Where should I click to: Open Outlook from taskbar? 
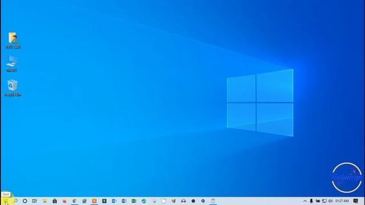(x=114, y=201)
